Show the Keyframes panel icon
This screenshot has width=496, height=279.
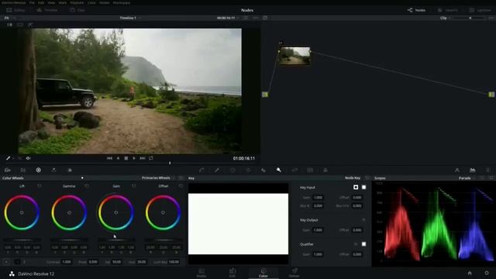click(x=457, y=170)
